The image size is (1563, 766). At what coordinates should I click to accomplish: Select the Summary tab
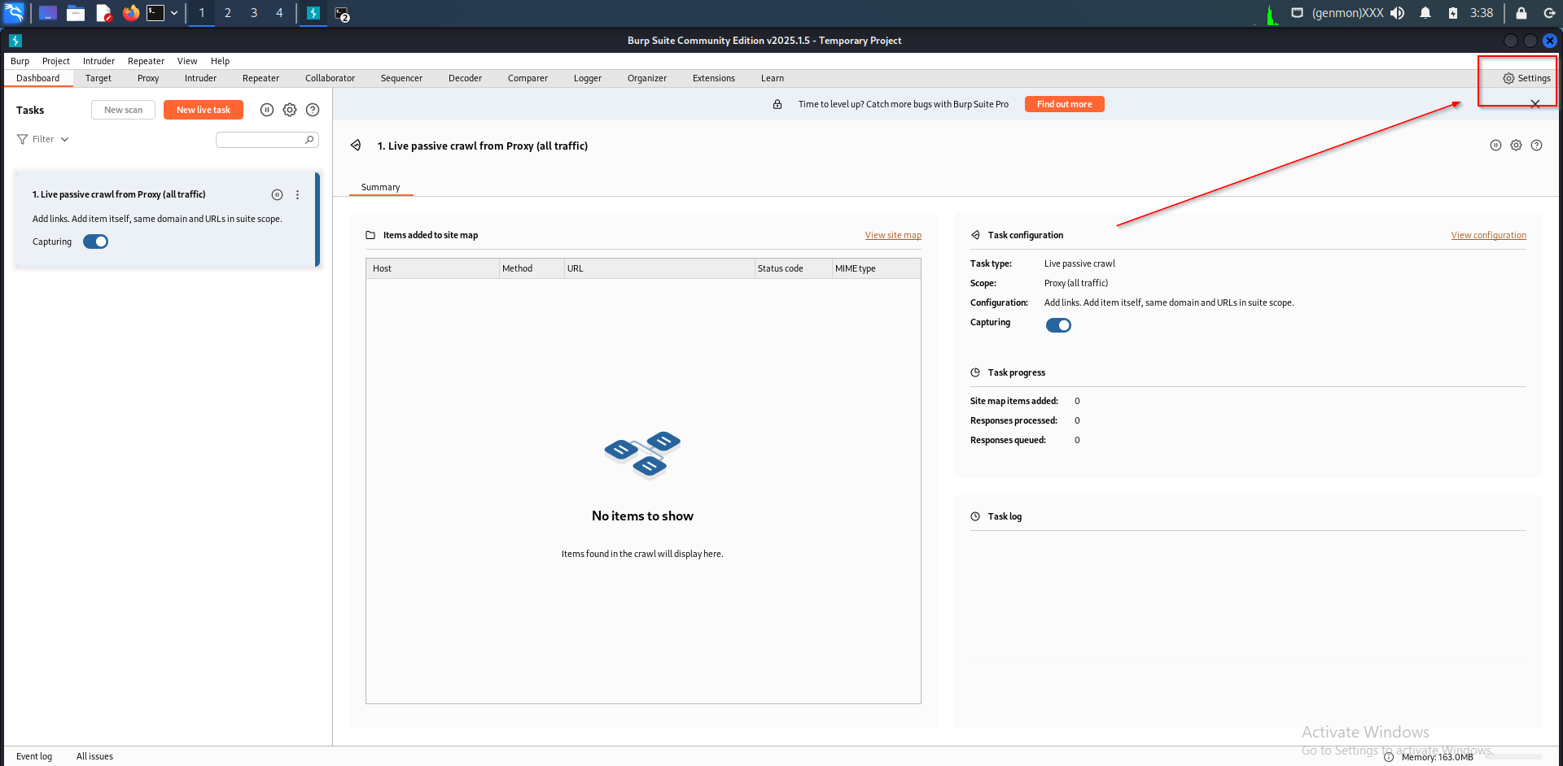(x=380, y=187)
